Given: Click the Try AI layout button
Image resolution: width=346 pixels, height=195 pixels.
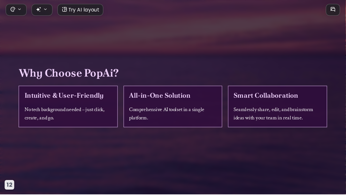Looking at the screenshot, I should tap(80, 10).
